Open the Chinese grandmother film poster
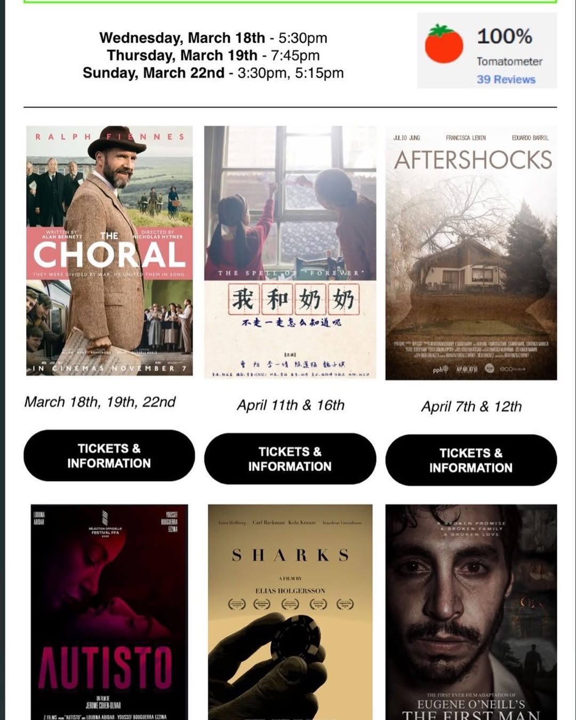576x720 pixels. click(x=290, y=252)
